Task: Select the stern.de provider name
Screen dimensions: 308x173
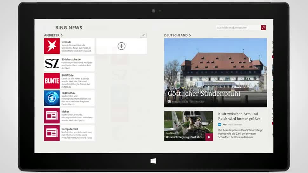Action: (x=66, y=42)
